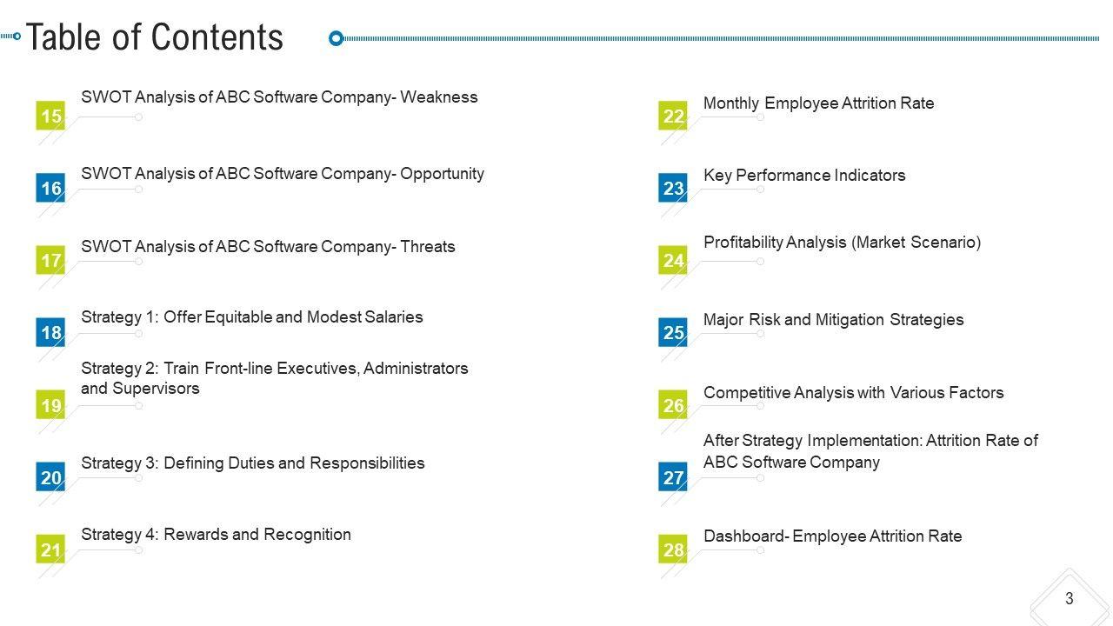Screen dimensions: 1113x626
Task: Select the green number 19 badge
Action: click(51, 405)
